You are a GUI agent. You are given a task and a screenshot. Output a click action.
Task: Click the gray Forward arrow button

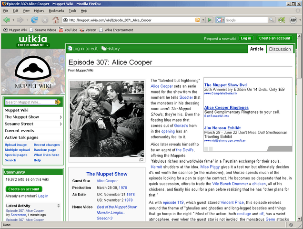pyautogui.click(x=20, y=20)
